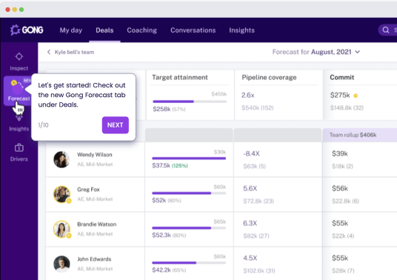
Task: Click Wendy Wilson's target attainment progress bar
Action: 189,159
